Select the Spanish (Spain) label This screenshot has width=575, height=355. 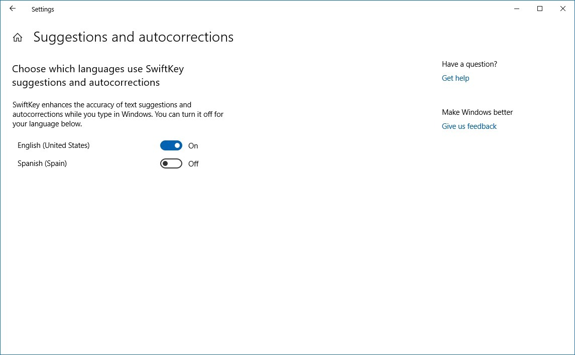click(x=42, y=163)
